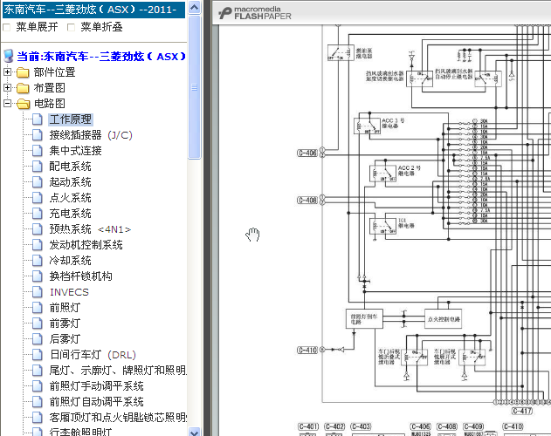This screenshot has height=436, width=551.
Task: Open 预热系统 <4N1> entry
Action: point(90,229)
